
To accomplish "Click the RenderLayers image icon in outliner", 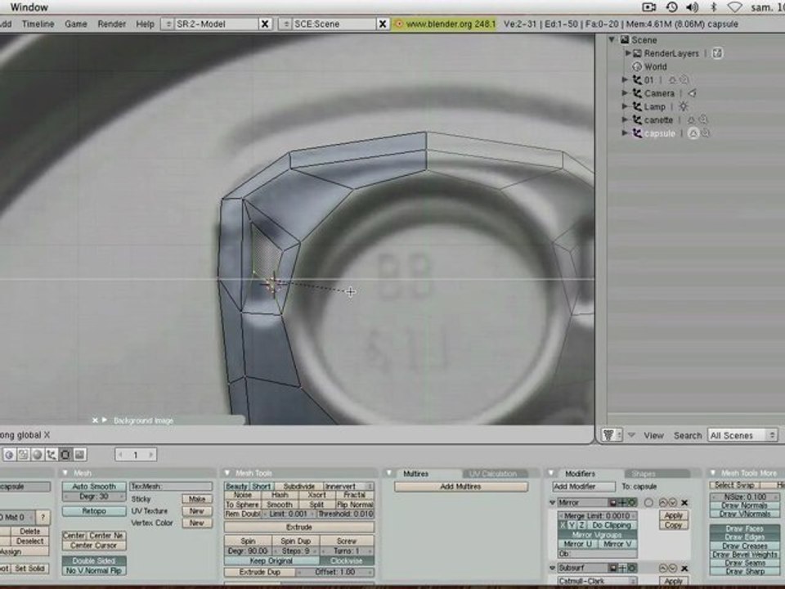I will pos(637,53).
